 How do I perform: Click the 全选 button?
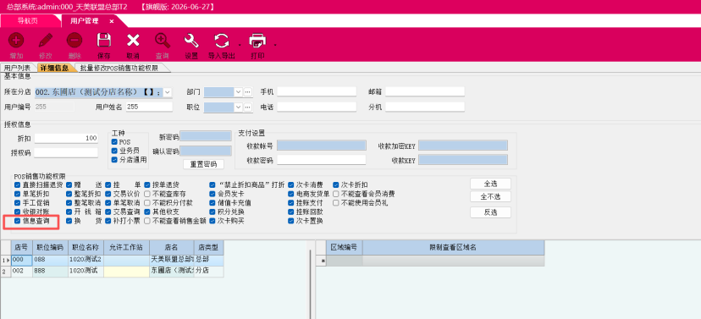coord(490,184)
